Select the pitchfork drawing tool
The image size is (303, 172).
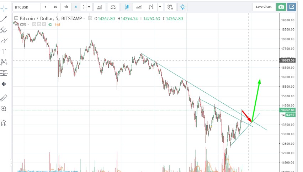4,30
